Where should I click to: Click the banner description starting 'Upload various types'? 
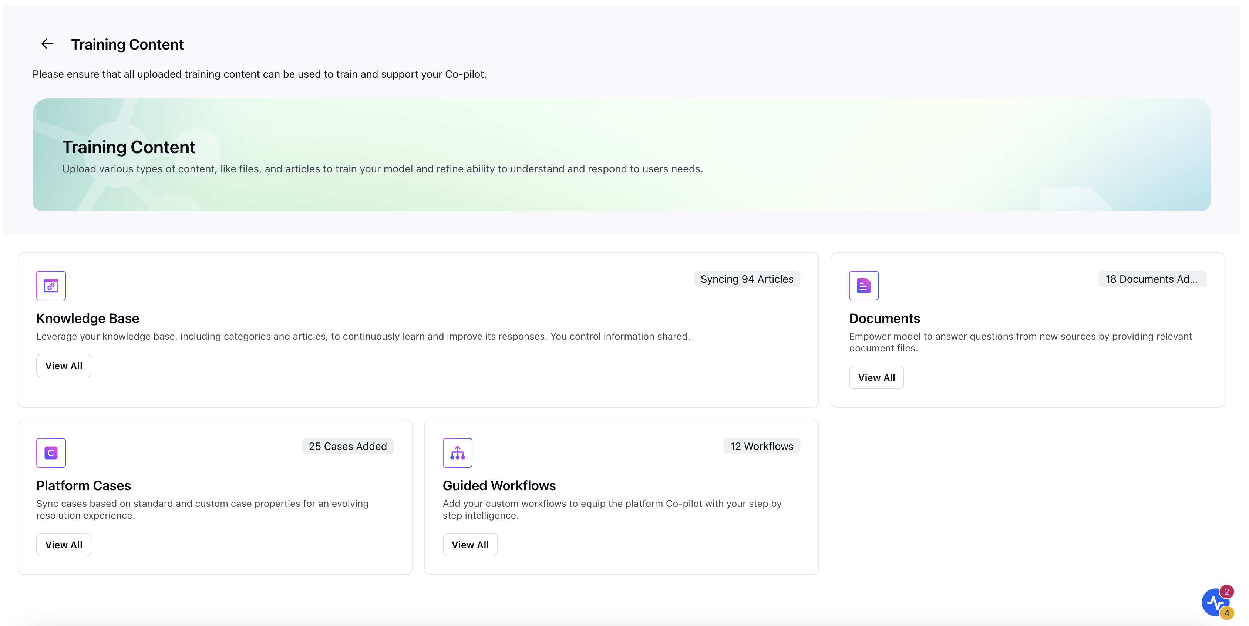click(382, 169)
